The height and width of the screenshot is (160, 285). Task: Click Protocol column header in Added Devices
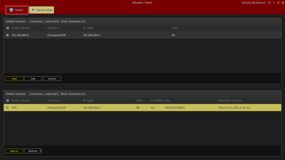tap(53, 28)
